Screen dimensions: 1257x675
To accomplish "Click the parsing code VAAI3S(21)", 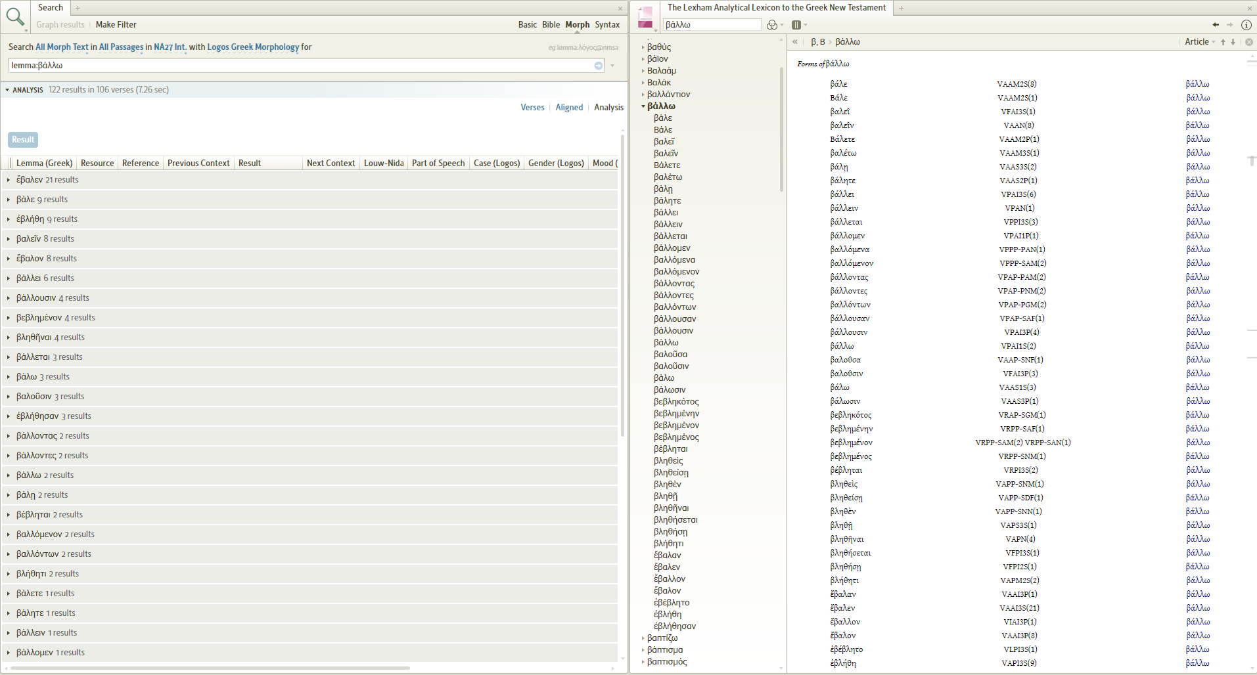I will click(1019, 608).
